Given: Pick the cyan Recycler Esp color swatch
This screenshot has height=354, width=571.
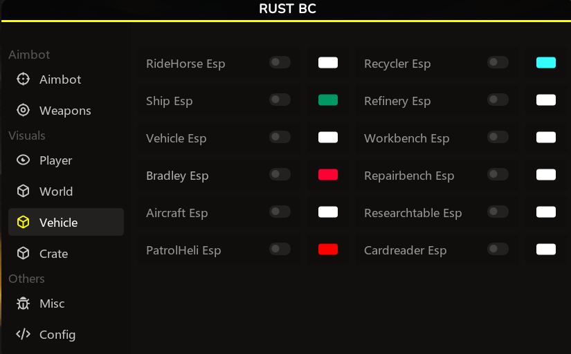Looking at the screenshot, I should pos(546,63).
